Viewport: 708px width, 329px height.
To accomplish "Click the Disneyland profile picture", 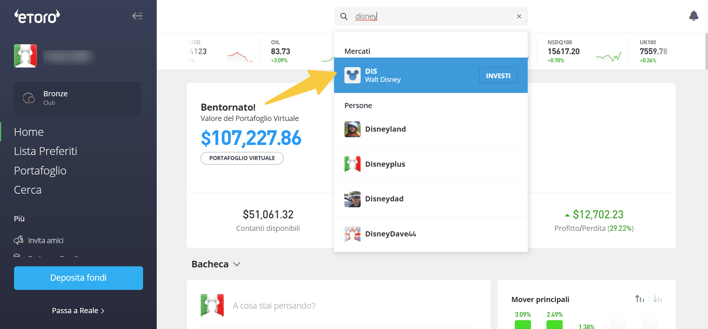I will (x=353, y=129).
